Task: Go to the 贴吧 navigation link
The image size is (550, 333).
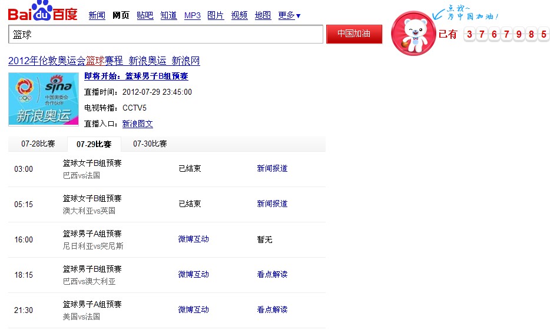Action: pyautogui.click(x=145, y=16)
